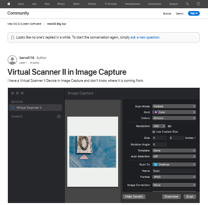This screenshot has width=208, height=205.
Task: Open the search magnifier icon in nav bar
Action: 187,4
